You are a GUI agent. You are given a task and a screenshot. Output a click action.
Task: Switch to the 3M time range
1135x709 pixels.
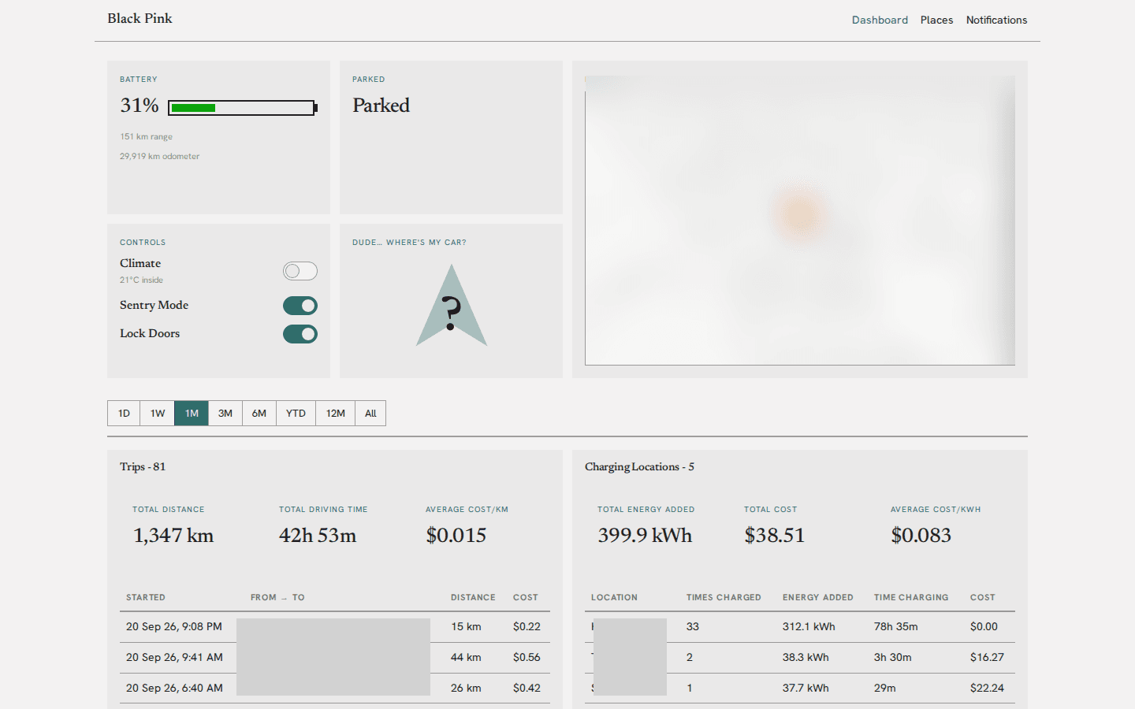225,414
